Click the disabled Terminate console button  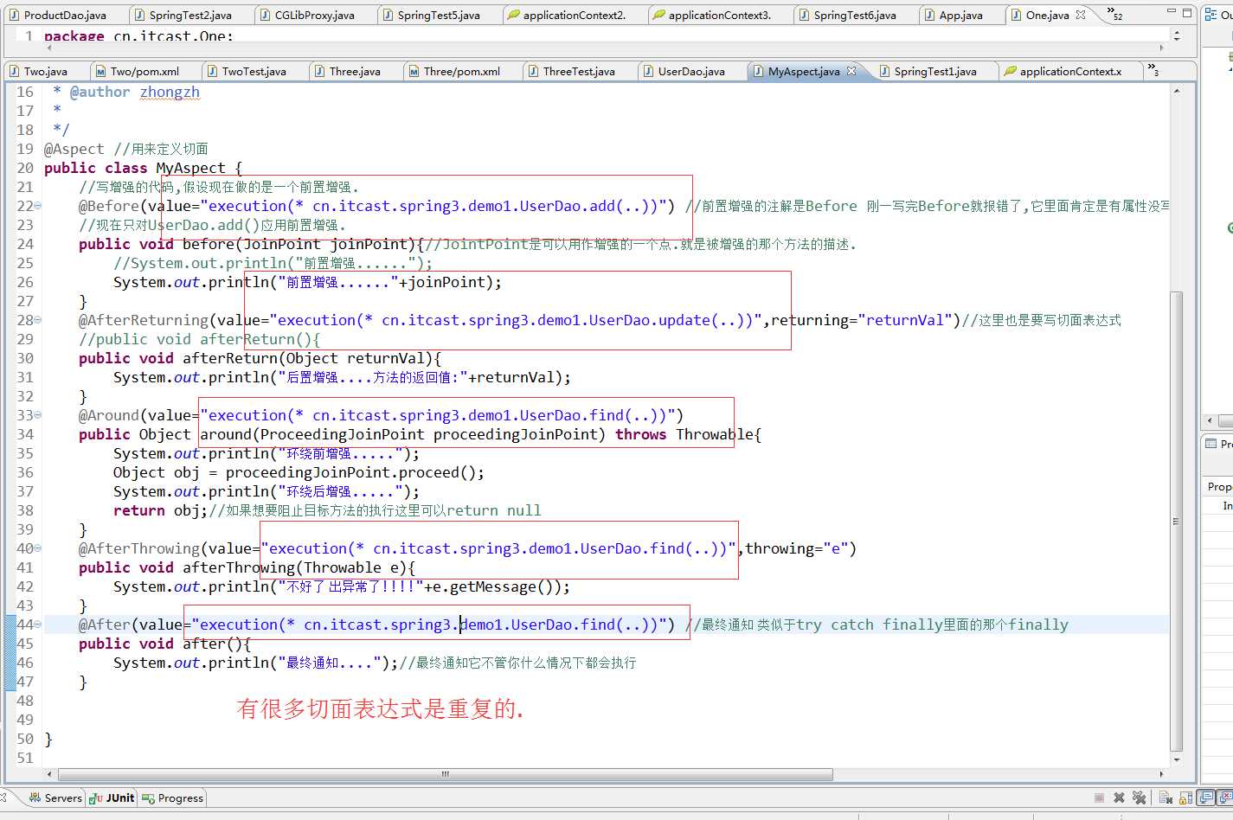(1099, 798)
